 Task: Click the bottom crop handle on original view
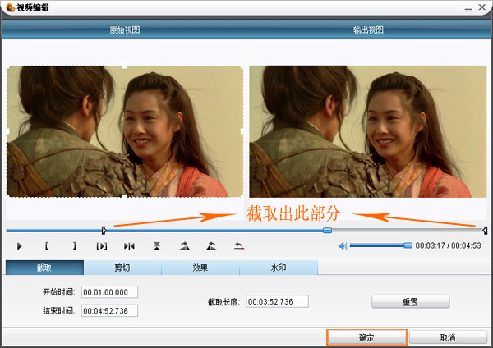[x=125, y=197]
